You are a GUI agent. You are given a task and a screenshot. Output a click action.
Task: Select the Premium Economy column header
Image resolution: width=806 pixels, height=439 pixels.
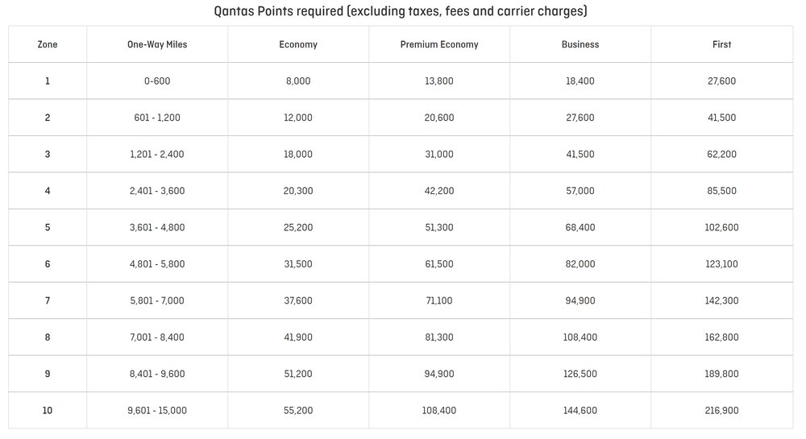pyautogui.click(x=439, y=44)
